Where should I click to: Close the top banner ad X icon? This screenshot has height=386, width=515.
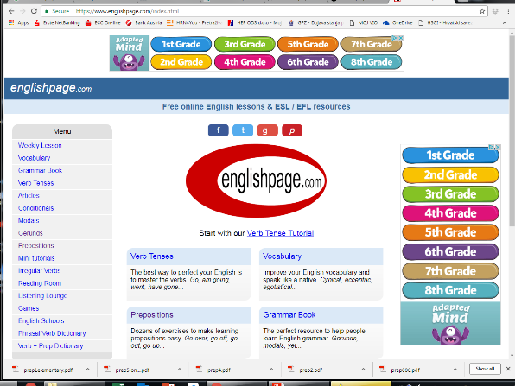[400, 38]
